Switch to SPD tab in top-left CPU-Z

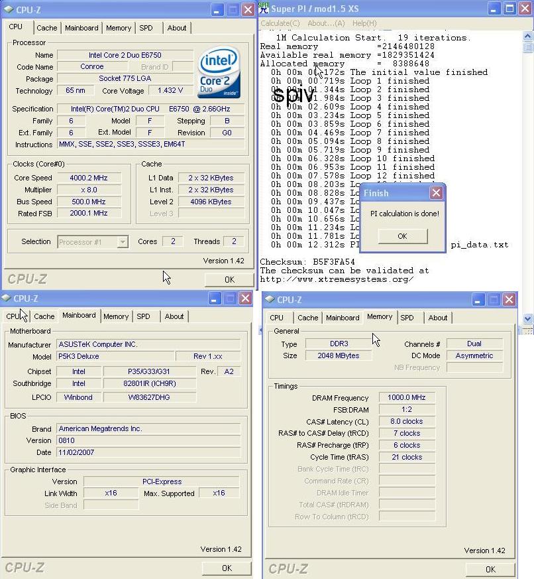pos(146,28)
